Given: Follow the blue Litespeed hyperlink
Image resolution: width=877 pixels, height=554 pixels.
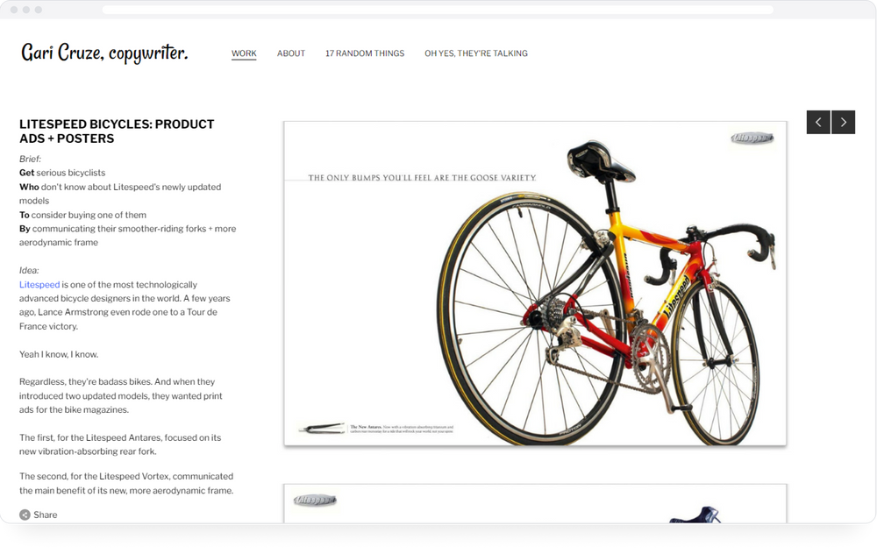Looking at the screenshot, I should tap(39, 285).
